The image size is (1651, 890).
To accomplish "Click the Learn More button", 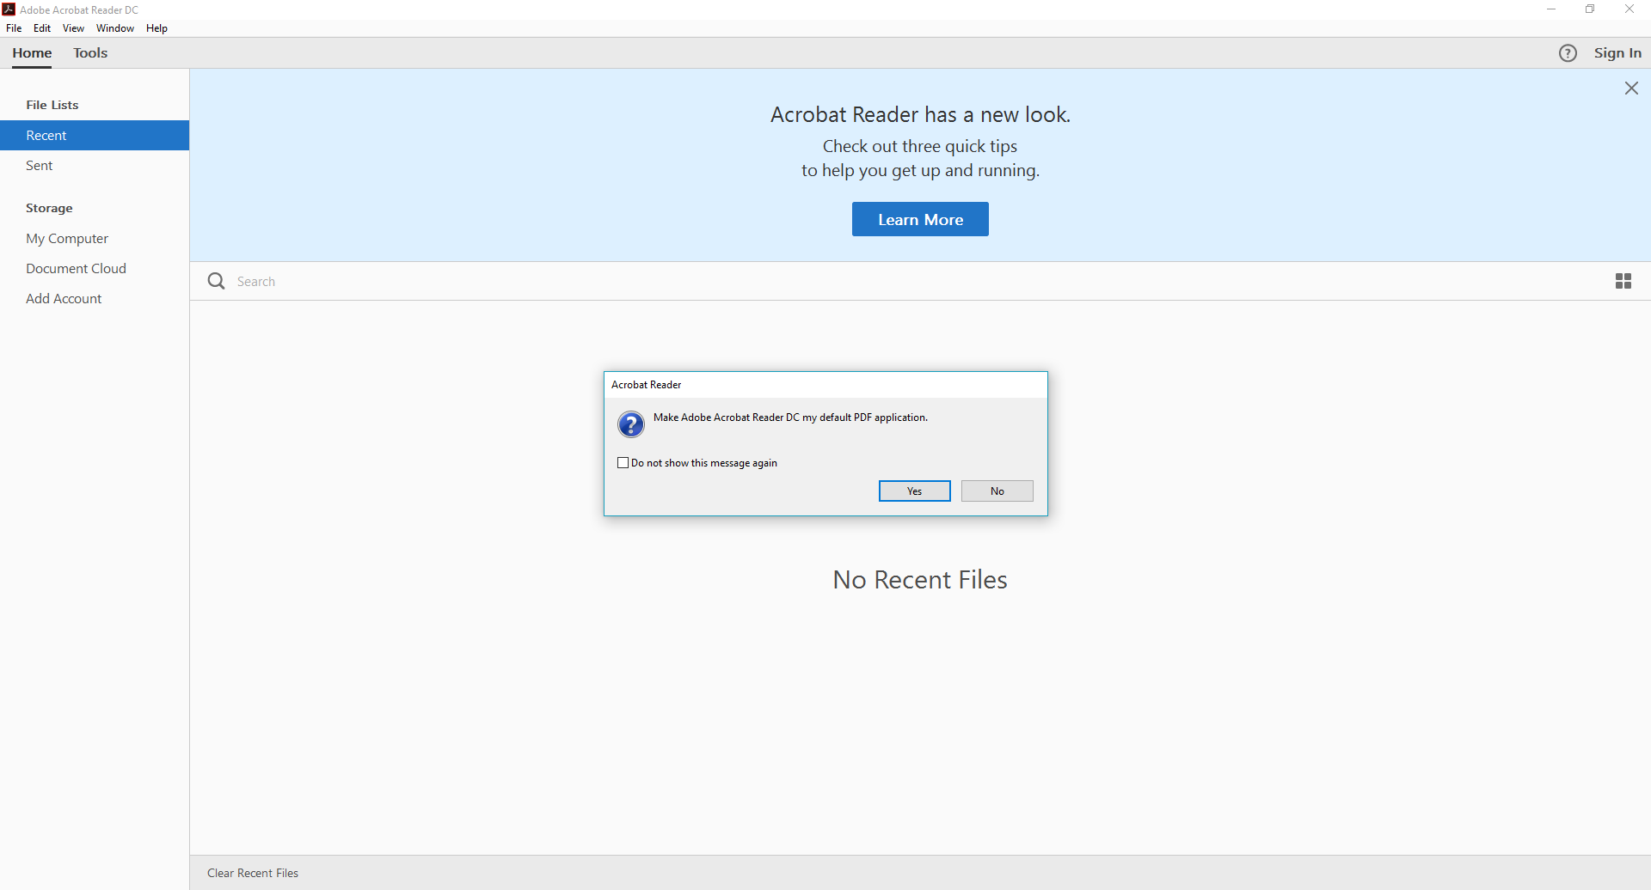I will click(920, 219).
